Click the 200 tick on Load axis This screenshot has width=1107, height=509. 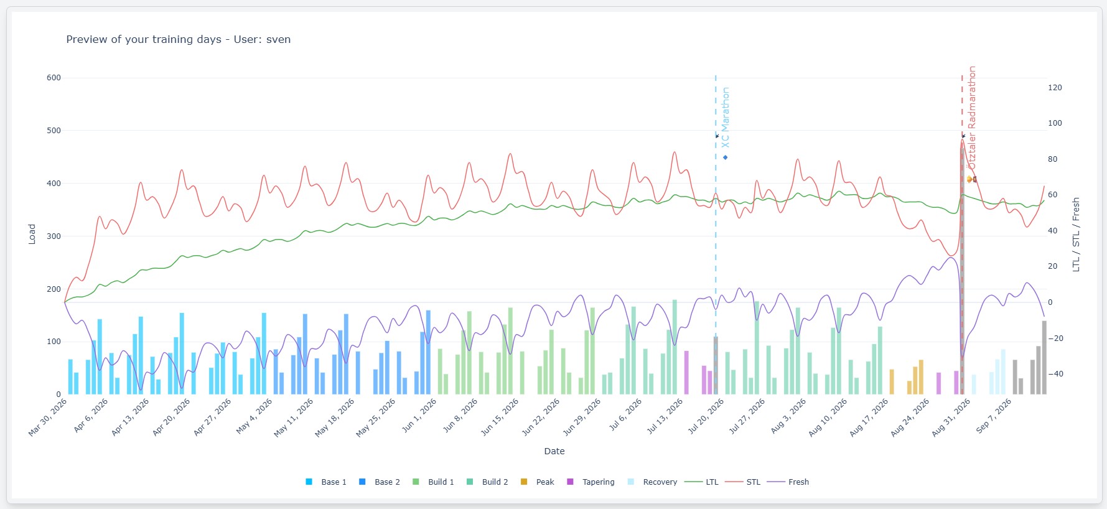coord(54,289)
